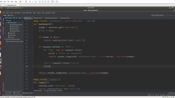Image resolution: width=175 pixels, height=98 pixels.
Task: Pause the VM using the orange pause icon
Action: [x=20, y=2]
